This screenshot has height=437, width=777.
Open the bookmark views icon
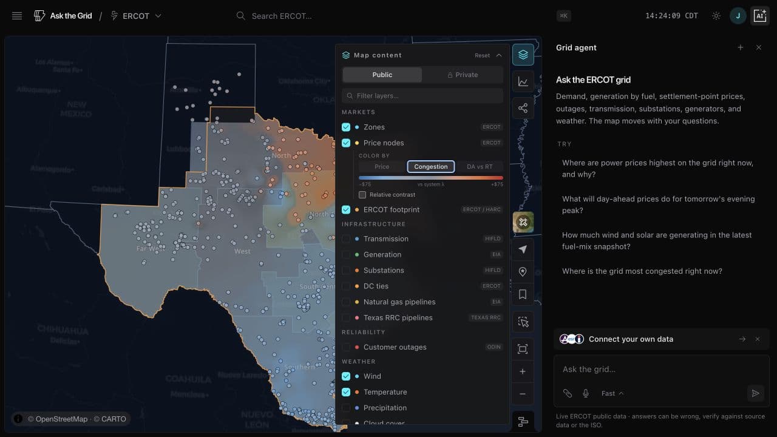(523, 294)
